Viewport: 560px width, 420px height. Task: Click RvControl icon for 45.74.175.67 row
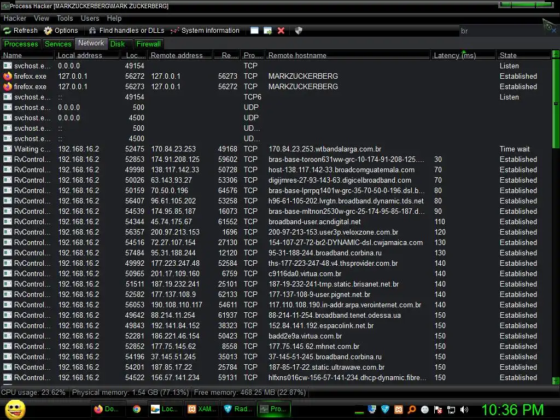pos(8,221)
